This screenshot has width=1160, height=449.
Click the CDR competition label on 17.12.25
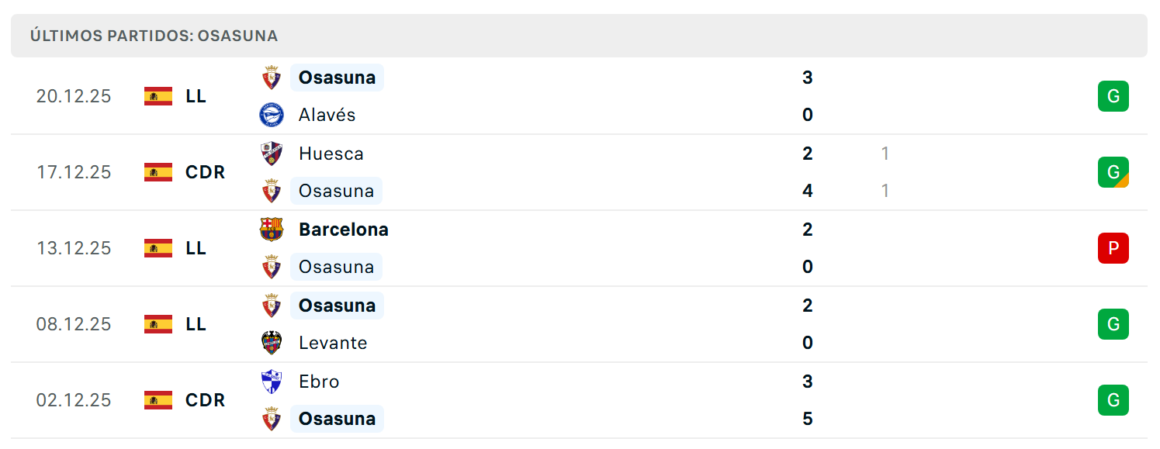tap(206, 172)
